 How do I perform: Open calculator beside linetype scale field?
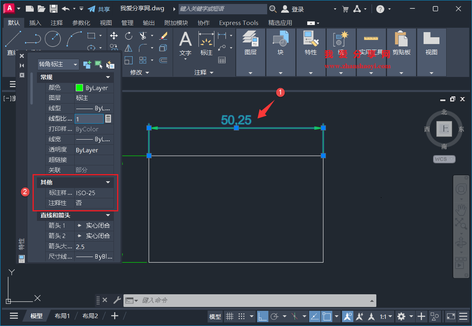point(108,119)
